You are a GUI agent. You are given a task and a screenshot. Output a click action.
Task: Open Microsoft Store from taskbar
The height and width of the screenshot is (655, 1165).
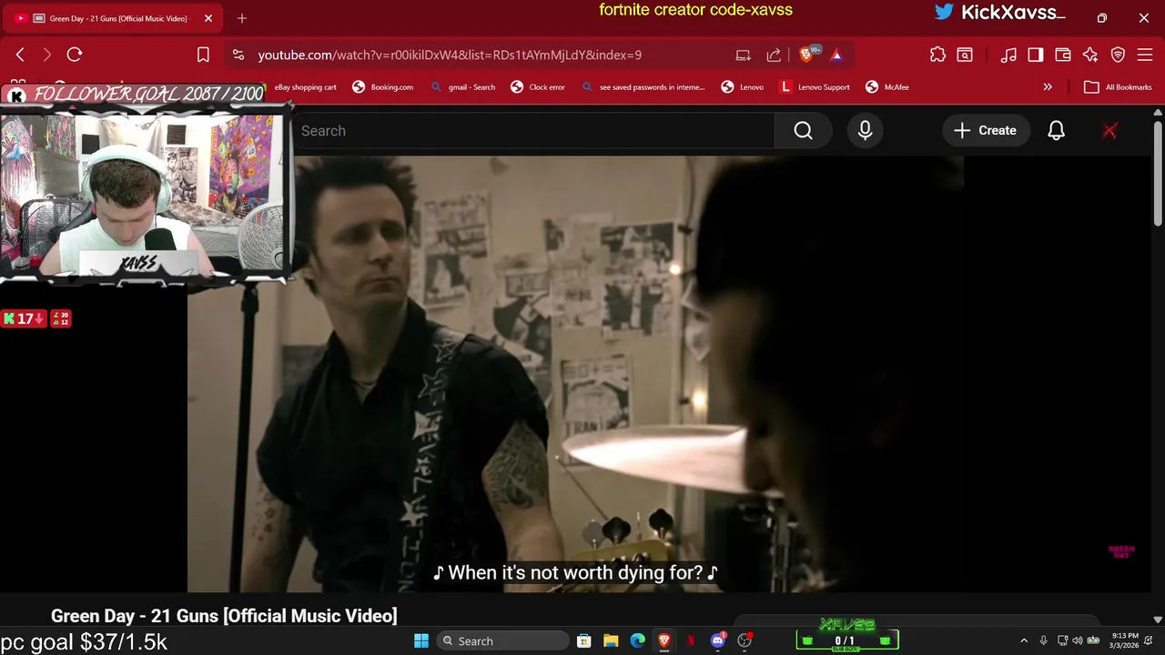pos(584,641)
